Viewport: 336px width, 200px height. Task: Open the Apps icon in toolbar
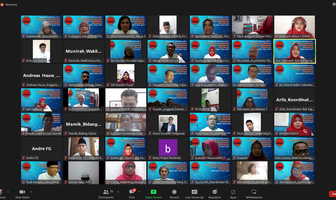point(233,192)
